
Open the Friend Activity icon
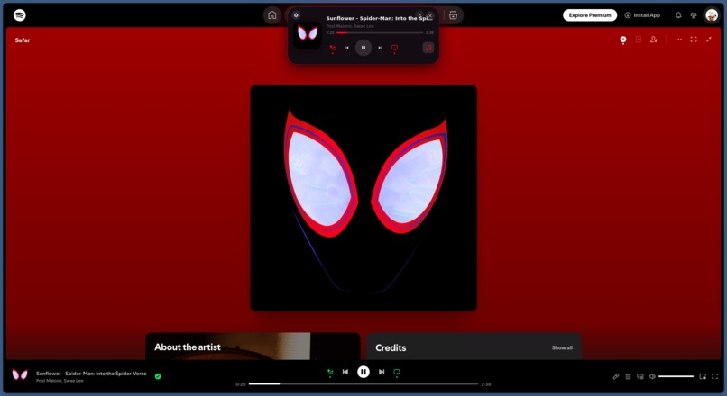click(694, 15)
